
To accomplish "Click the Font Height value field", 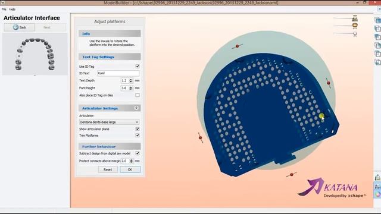I will (x=124, y=88).
